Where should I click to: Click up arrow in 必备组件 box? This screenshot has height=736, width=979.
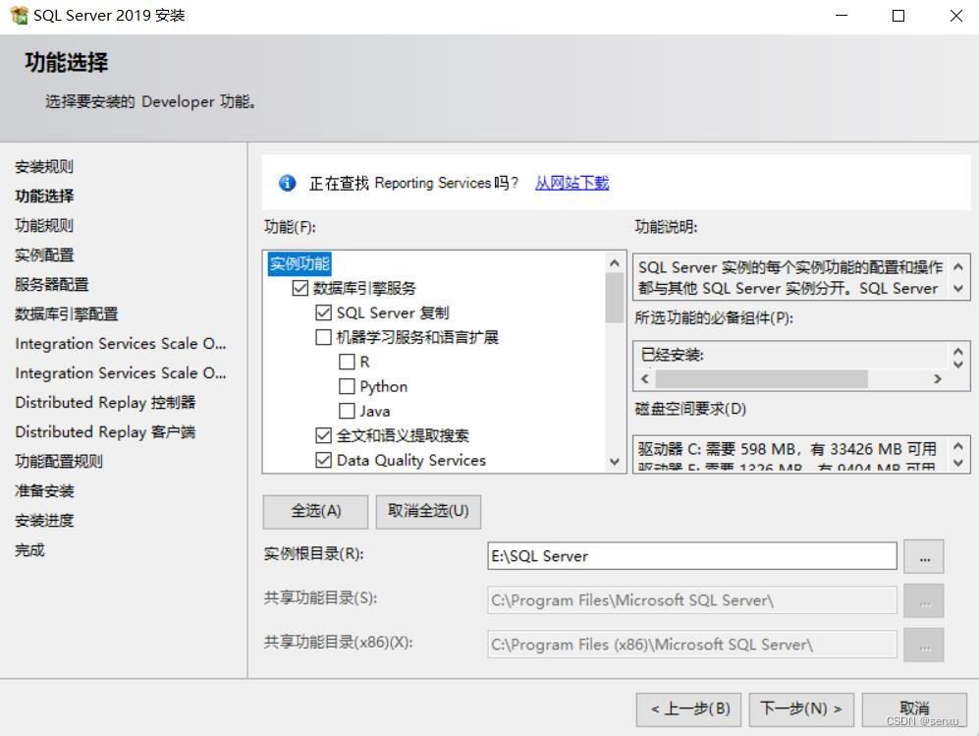click(958, 351)
